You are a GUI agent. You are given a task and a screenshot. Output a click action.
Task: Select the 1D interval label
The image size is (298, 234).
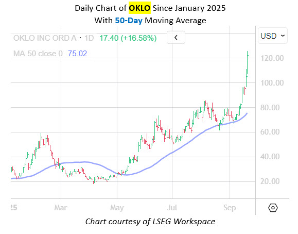click(x=89, y=38)
